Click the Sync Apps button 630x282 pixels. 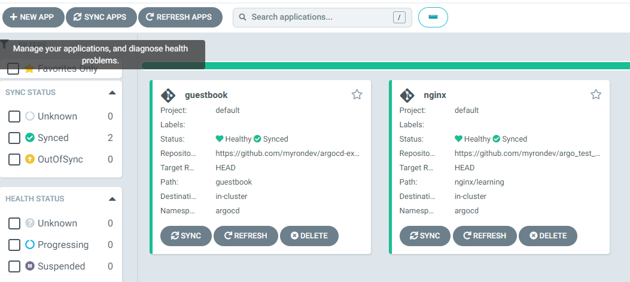click(x=101, y=17)
